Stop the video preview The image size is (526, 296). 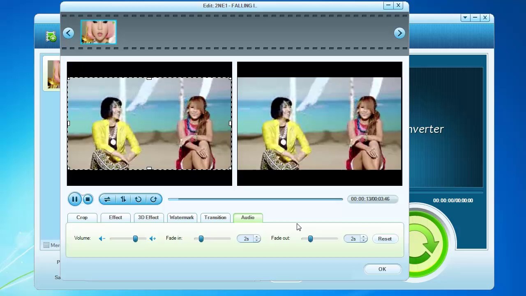click(88, 199)
